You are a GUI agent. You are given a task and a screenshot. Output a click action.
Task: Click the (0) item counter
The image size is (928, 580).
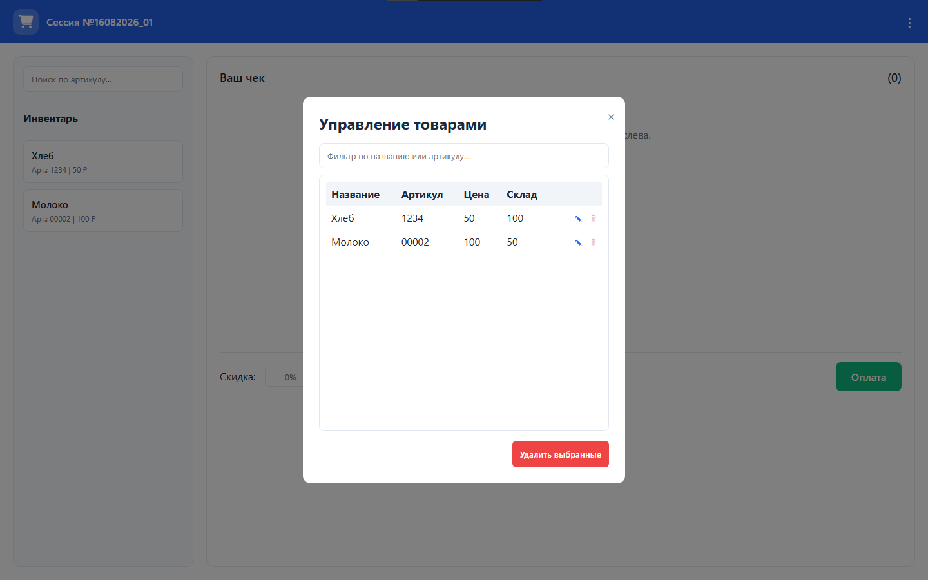pos(894,78)
